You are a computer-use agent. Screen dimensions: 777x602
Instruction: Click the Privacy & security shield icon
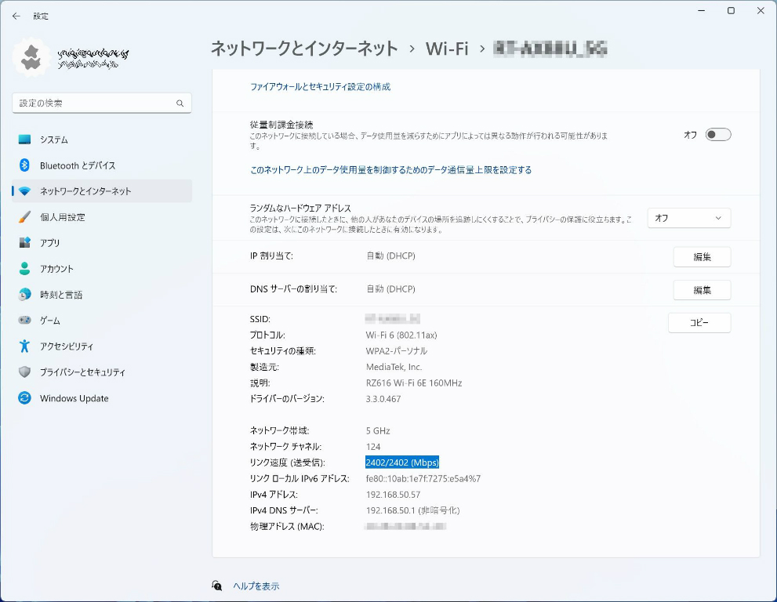point(24,372)
